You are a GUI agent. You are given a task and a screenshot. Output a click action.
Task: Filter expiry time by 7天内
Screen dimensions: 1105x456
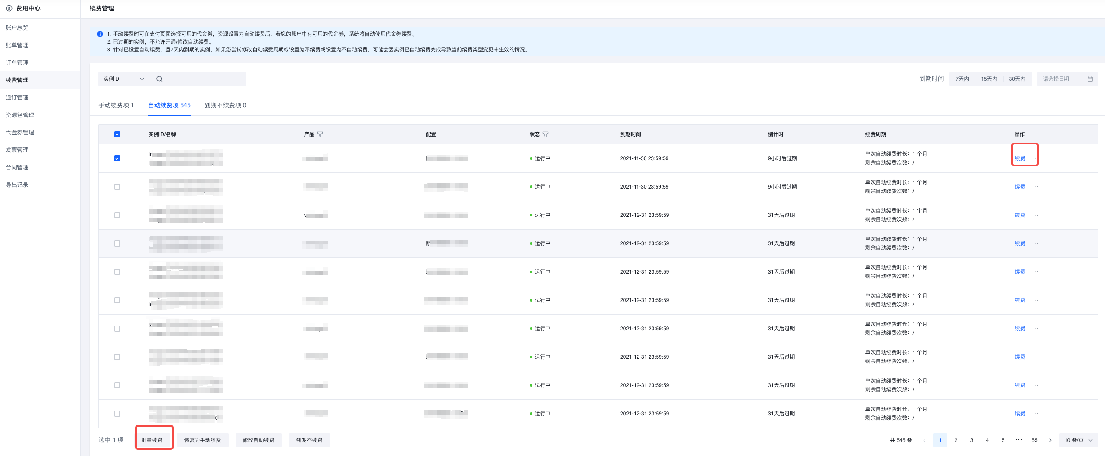click(x=962, y=79)
